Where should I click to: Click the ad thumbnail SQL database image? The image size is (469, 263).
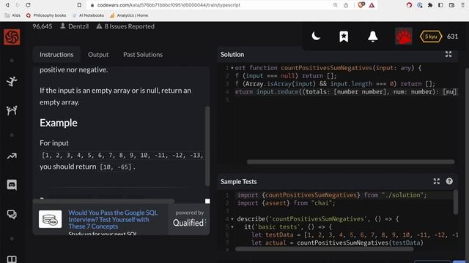point(51,219)
